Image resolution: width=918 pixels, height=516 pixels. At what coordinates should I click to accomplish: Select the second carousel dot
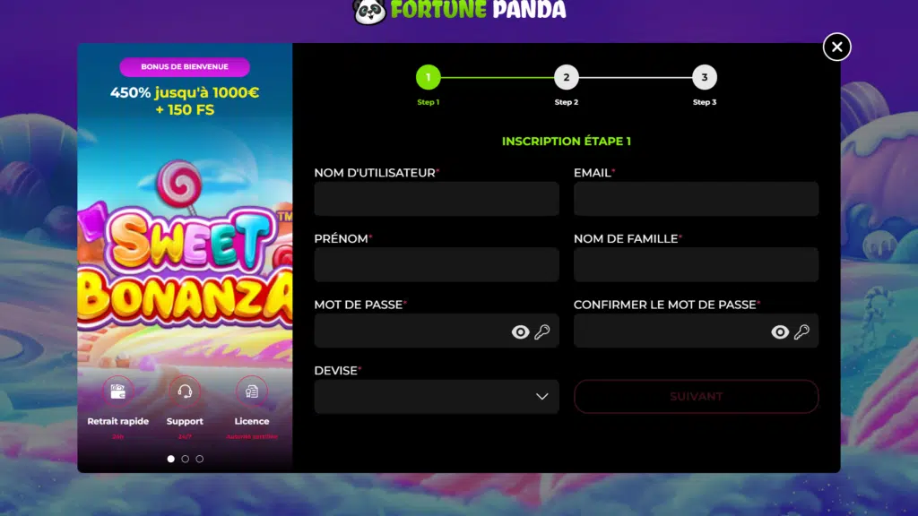(185, 459)
